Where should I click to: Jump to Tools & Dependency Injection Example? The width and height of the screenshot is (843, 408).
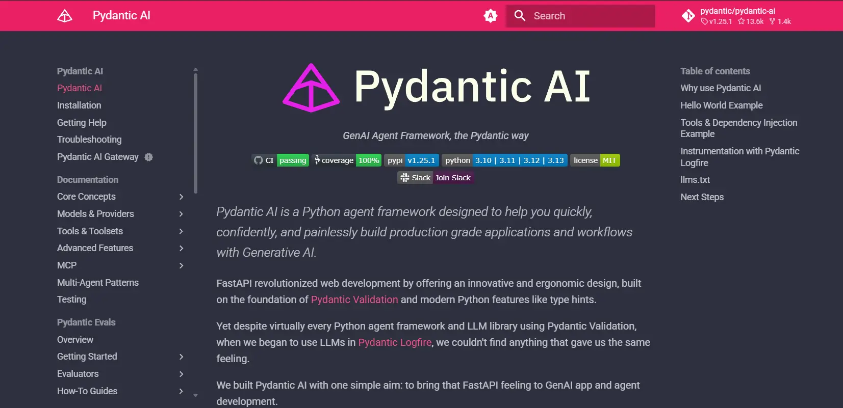point(739,128)
